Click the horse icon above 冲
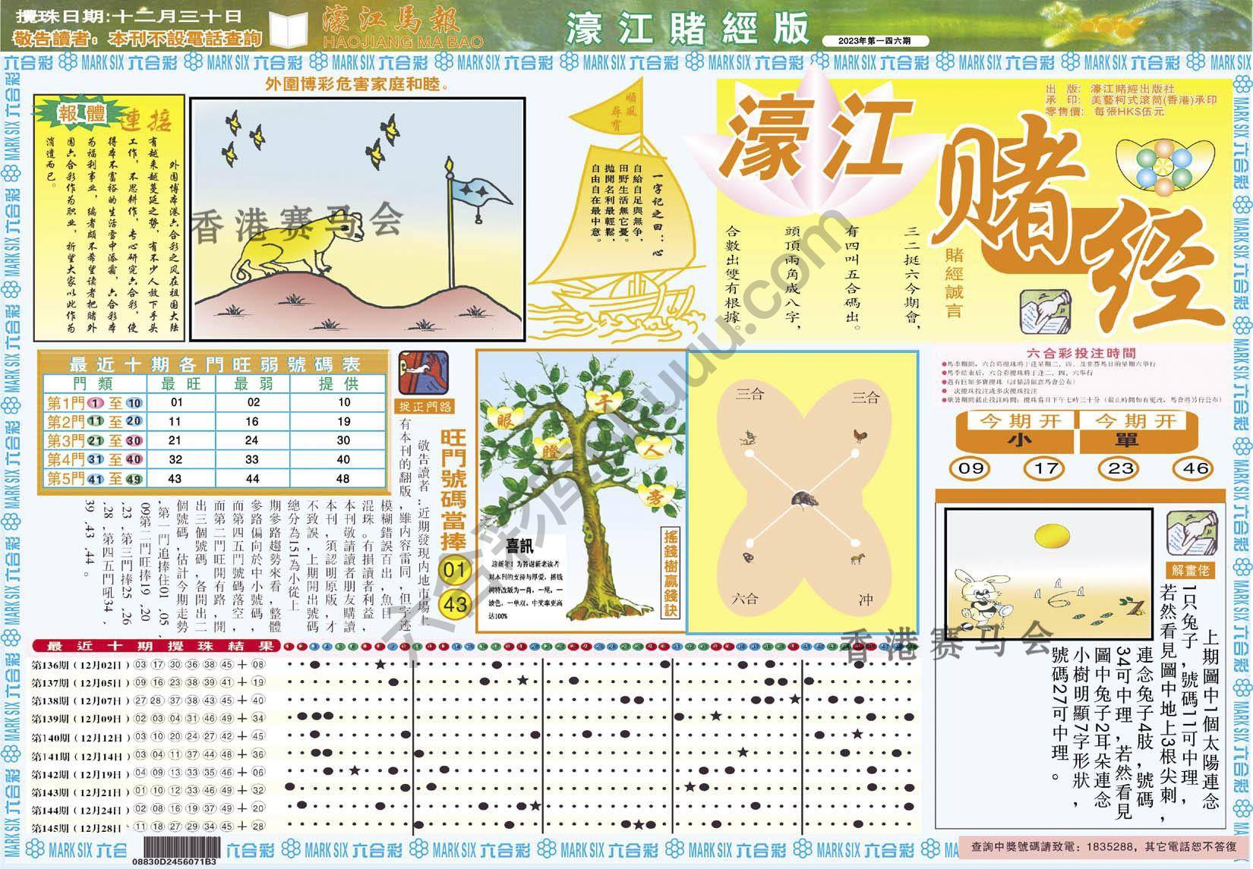The height and width of the screenshot is (869, 1253). tap(857, 559)
